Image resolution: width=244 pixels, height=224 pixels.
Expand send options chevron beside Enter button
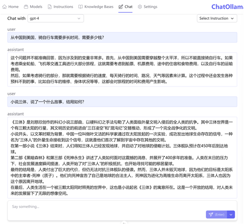231,214
